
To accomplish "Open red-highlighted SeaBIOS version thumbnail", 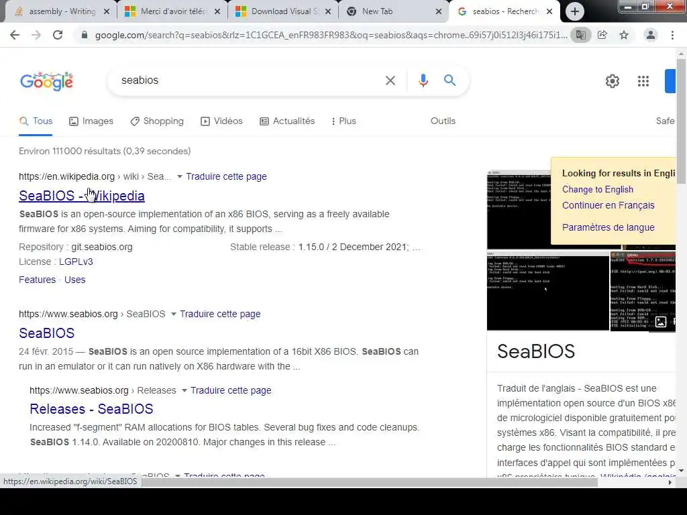I will point(643,291).
